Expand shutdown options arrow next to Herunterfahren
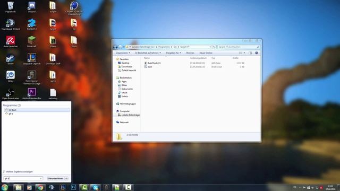 tap(66, 178)
